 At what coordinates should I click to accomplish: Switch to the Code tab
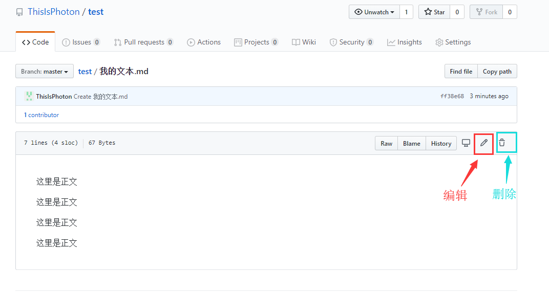35,42
